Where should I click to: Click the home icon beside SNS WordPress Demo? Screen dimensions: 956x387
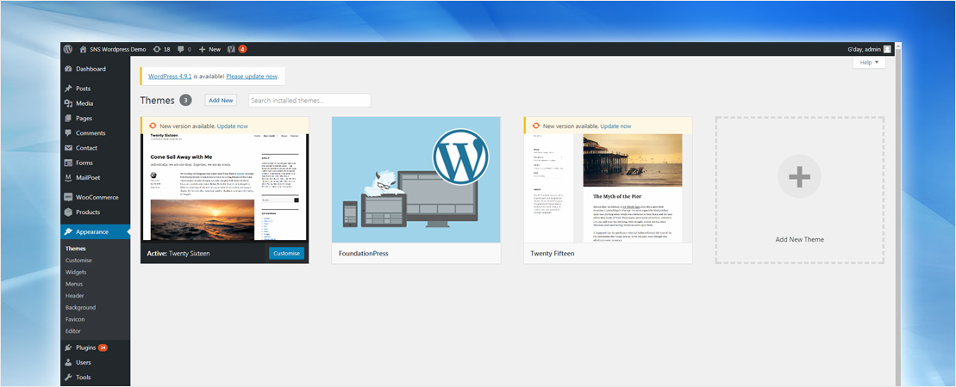(84, 49)
